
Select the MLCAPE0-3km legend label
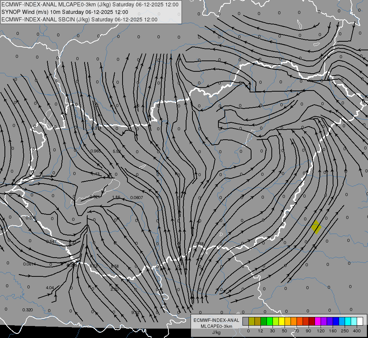216,326
